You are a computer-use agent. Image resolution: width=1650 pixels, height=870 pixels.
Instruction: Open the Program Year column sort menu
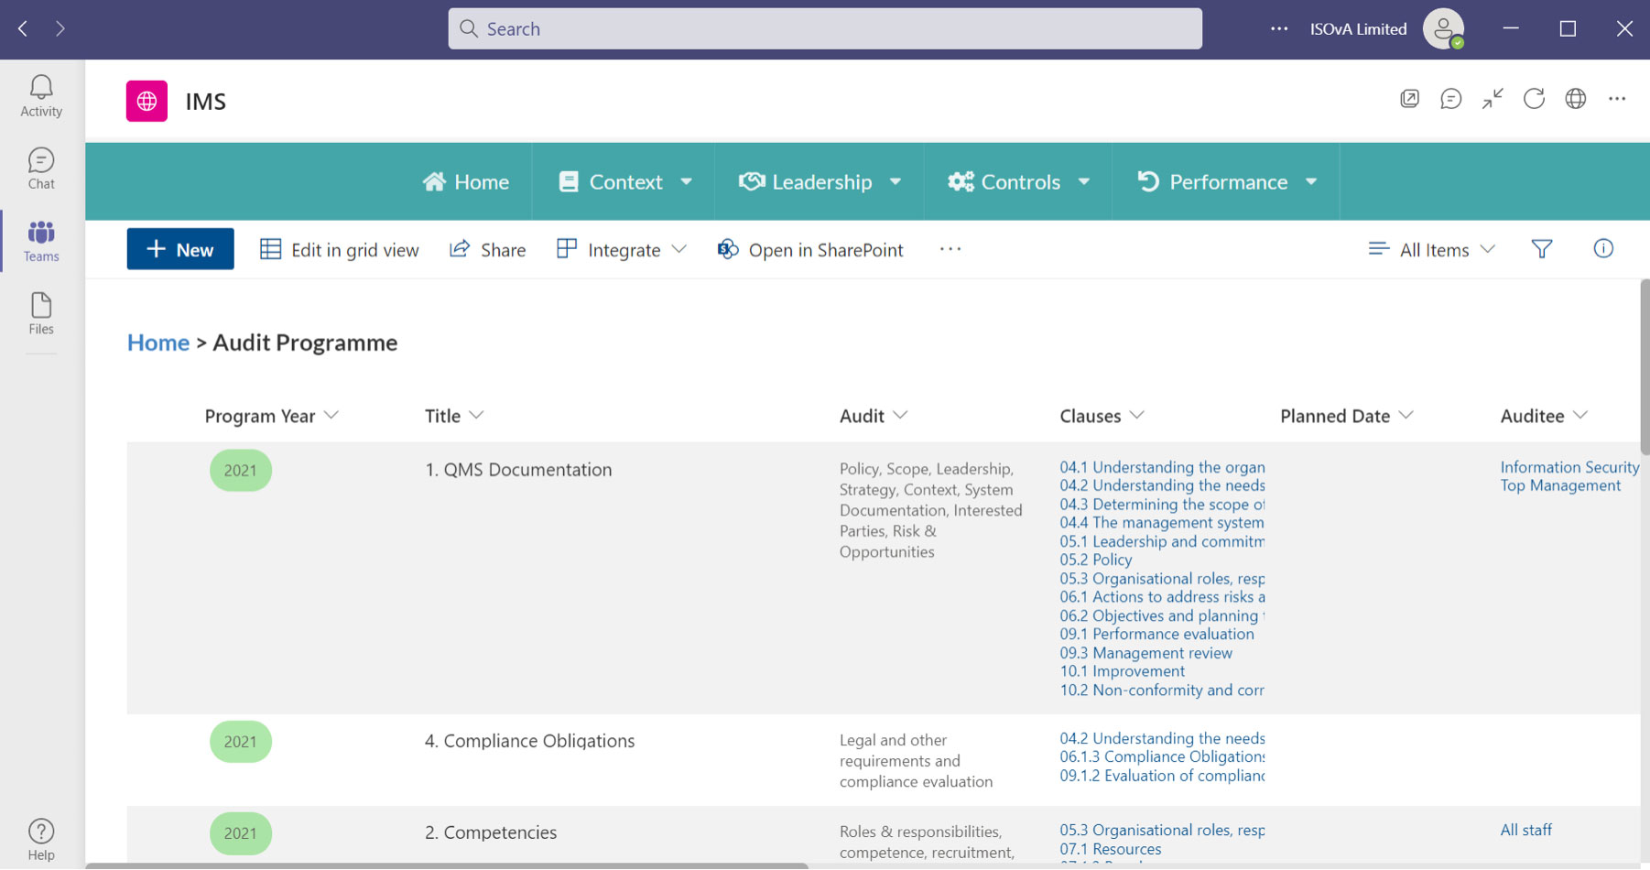[333, 415]
